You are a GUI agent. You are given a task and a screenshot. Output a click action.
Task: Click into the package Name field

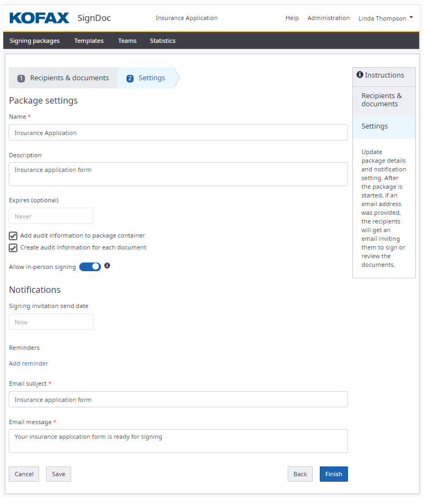coord(178,133)
